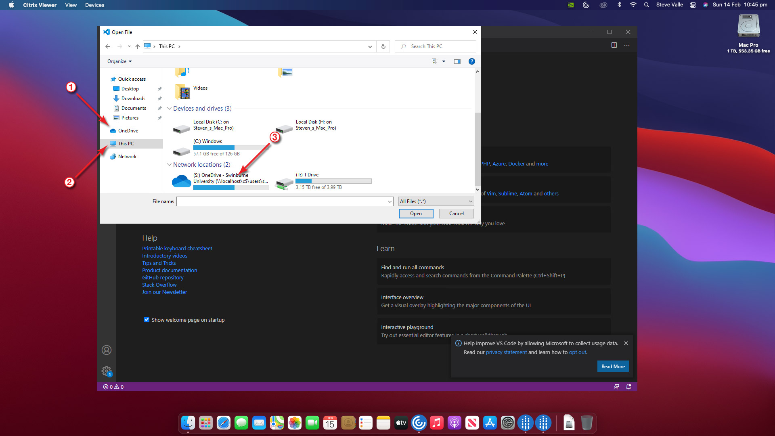Go up one folder level arrow

pos(138,46)
